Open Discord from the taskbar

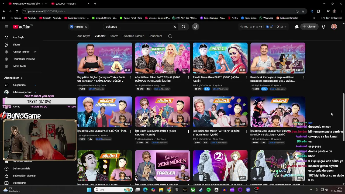248,190
